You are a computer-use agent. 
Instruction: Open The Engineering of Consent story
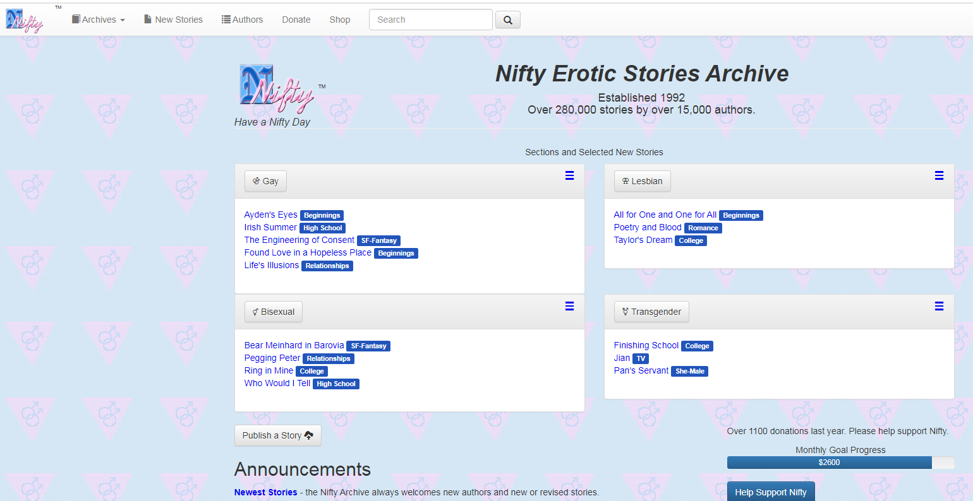[x=299, y=240]
